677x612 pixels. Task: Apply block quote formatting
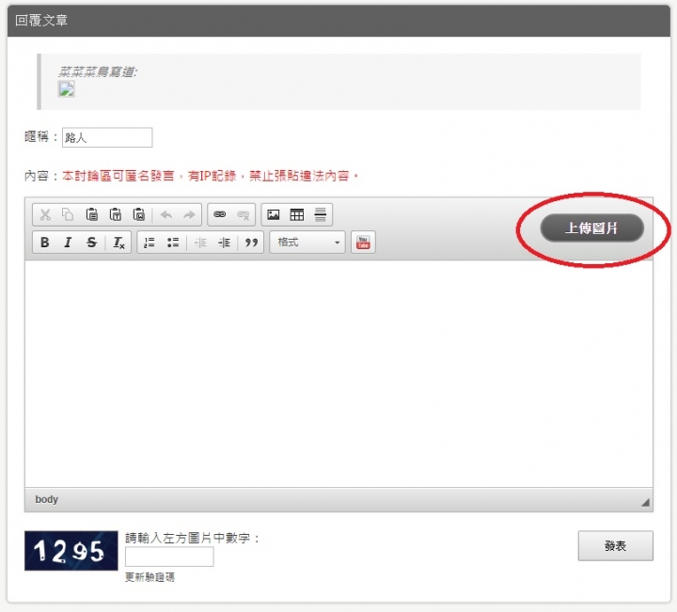tap(251, 243)
